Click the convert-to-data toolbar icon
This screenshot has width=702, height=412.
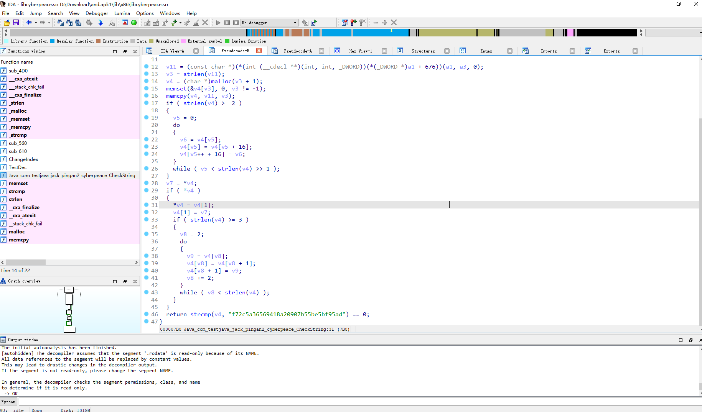(156, 23)
